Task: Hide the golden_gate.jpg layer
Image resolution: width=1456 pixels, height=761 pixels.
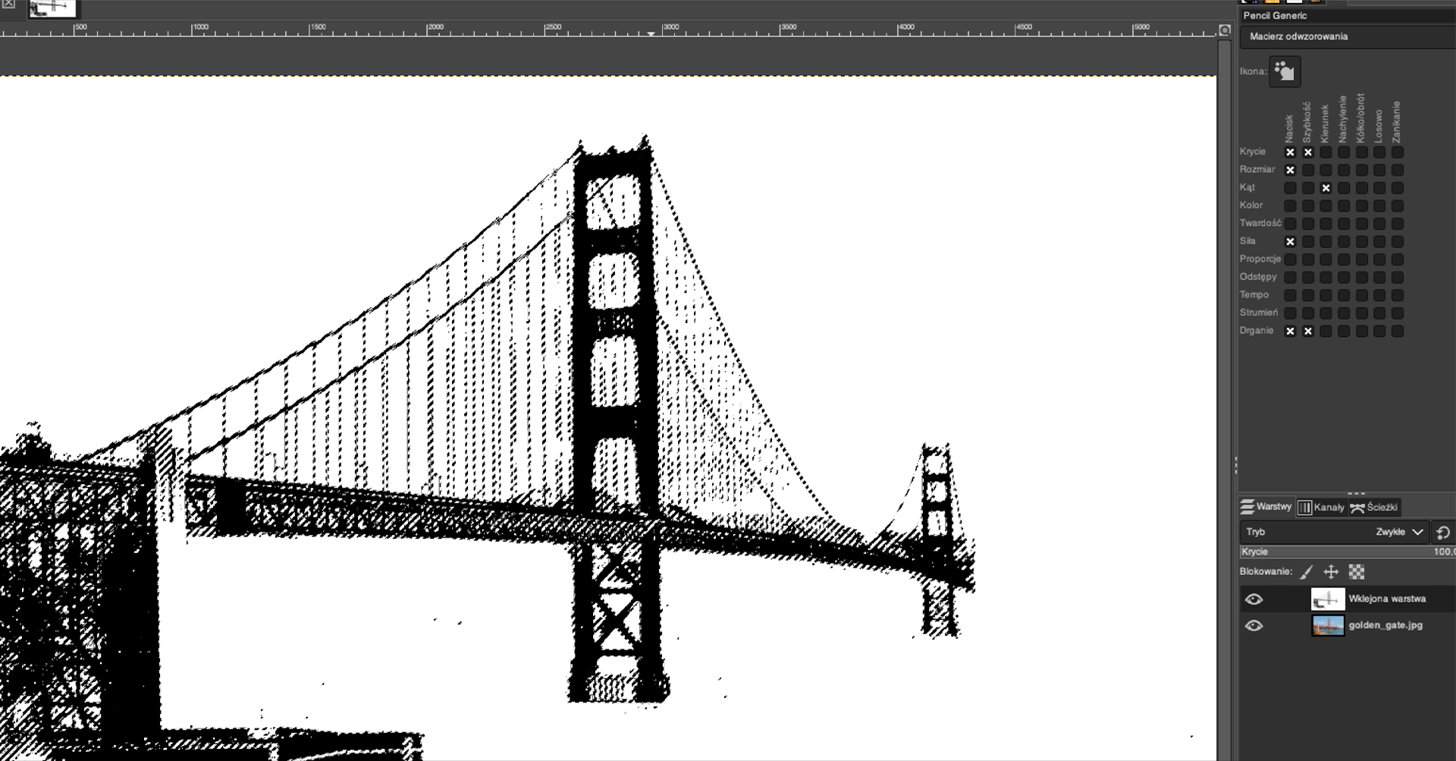Action: click(1254, 626)
